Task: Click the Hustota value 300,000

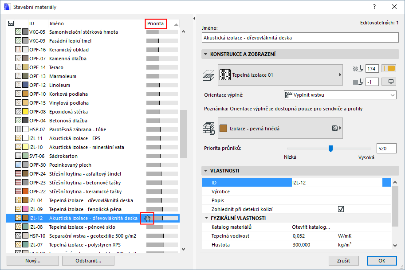Action: pyautogui.click(x=301, y=245)
